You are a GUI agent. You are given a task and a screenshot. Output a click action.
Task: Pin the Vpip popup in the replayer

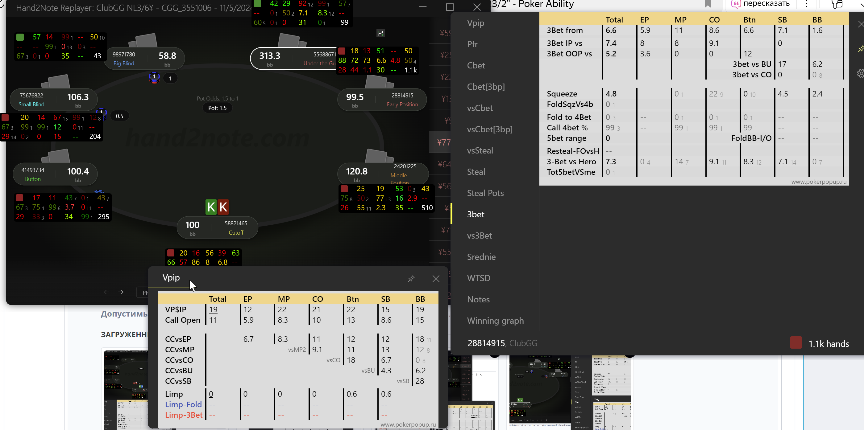click(411, 279)
